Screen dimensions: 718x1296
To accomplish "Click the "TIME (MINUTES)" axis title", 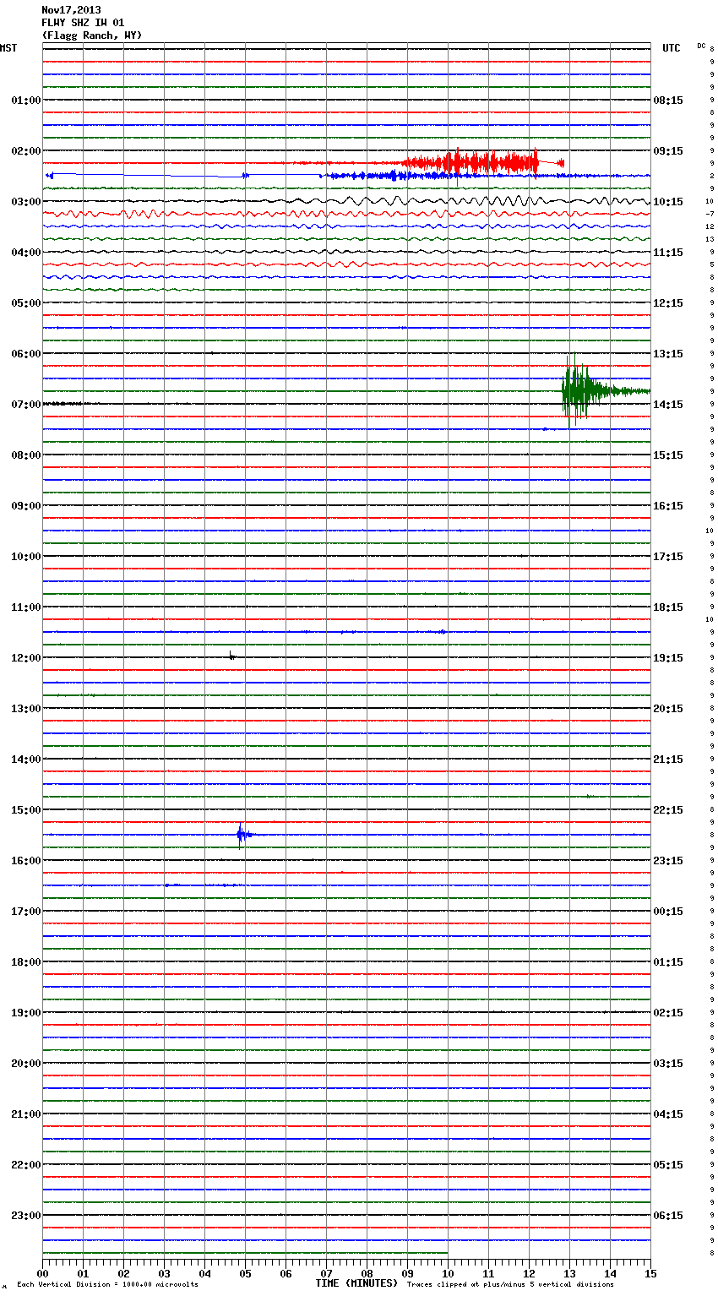I will (x=356, y=1283).
